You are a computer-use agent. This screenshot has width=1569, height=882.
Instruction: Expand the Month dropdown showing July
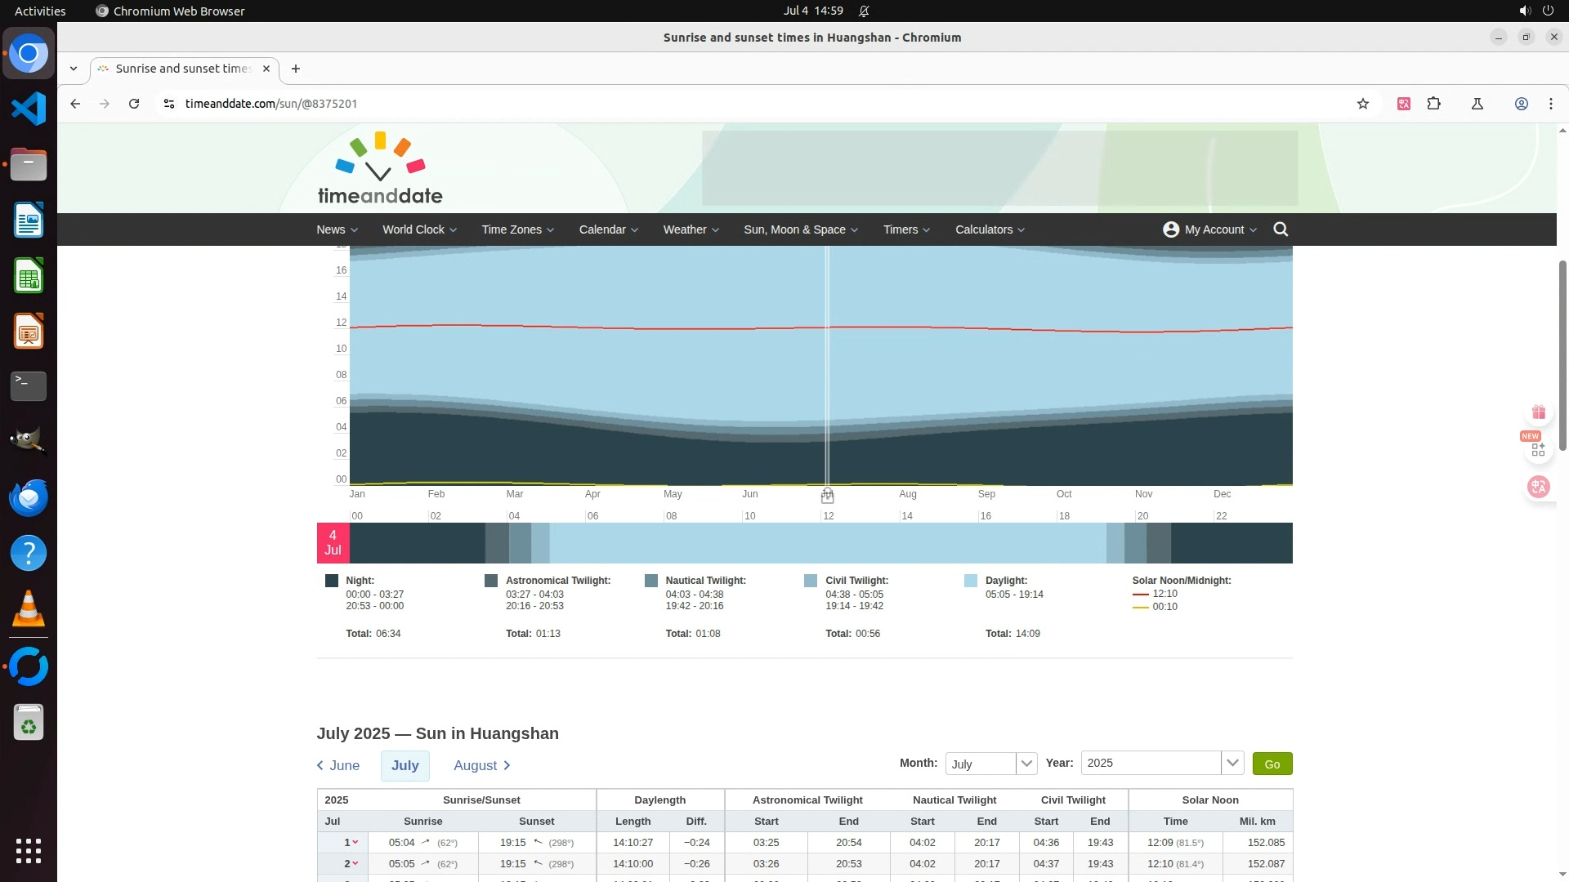point(1026,764)
